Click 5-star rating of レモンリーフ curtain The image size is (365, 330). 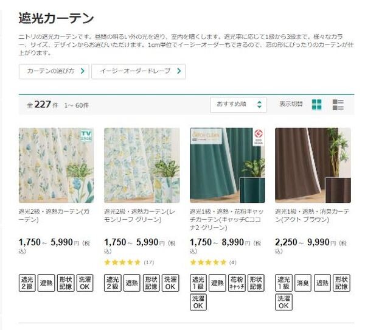(122, 262)
